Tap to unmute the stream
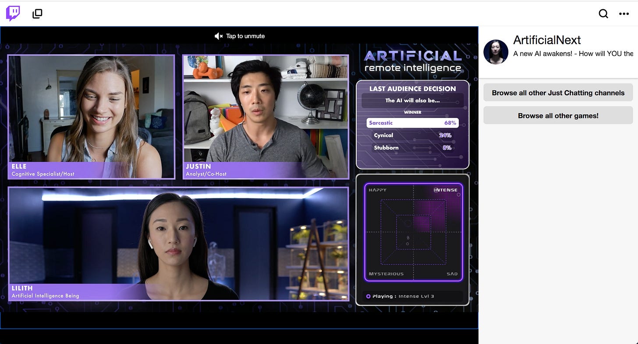 [240, 36]
